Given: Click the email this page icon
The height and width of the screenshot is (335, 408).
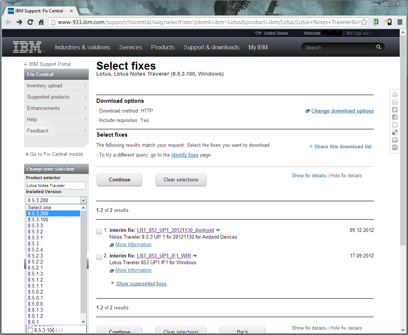Looking at the screenshot, I should tap(395, 102).
